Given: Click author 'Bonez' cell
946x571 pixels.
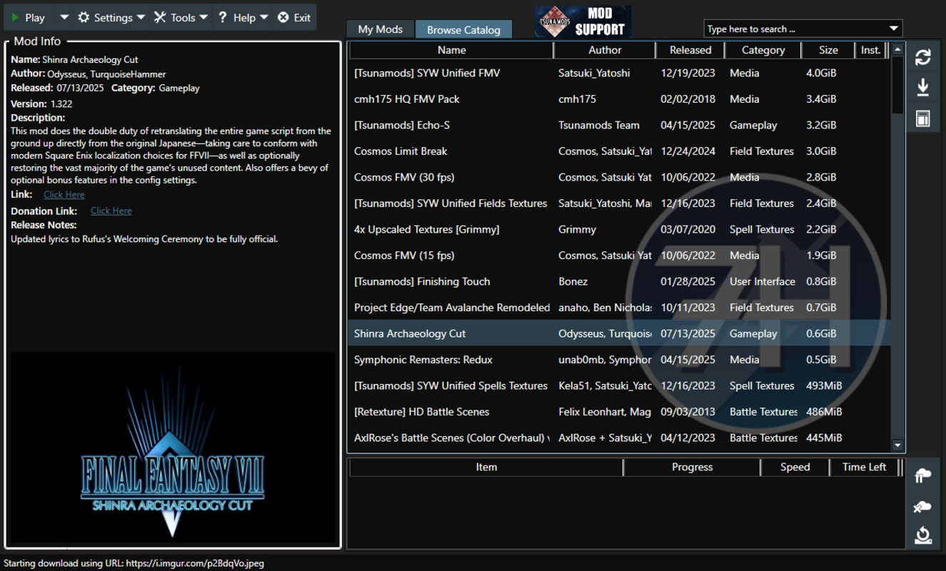Looking at the screenshot, I should 573,281.
